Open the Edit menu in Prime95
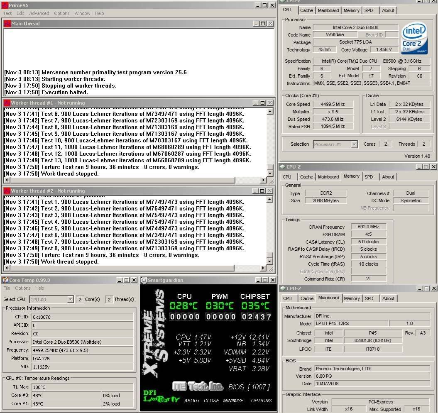The image size is (438, 413). click(20, 13)
